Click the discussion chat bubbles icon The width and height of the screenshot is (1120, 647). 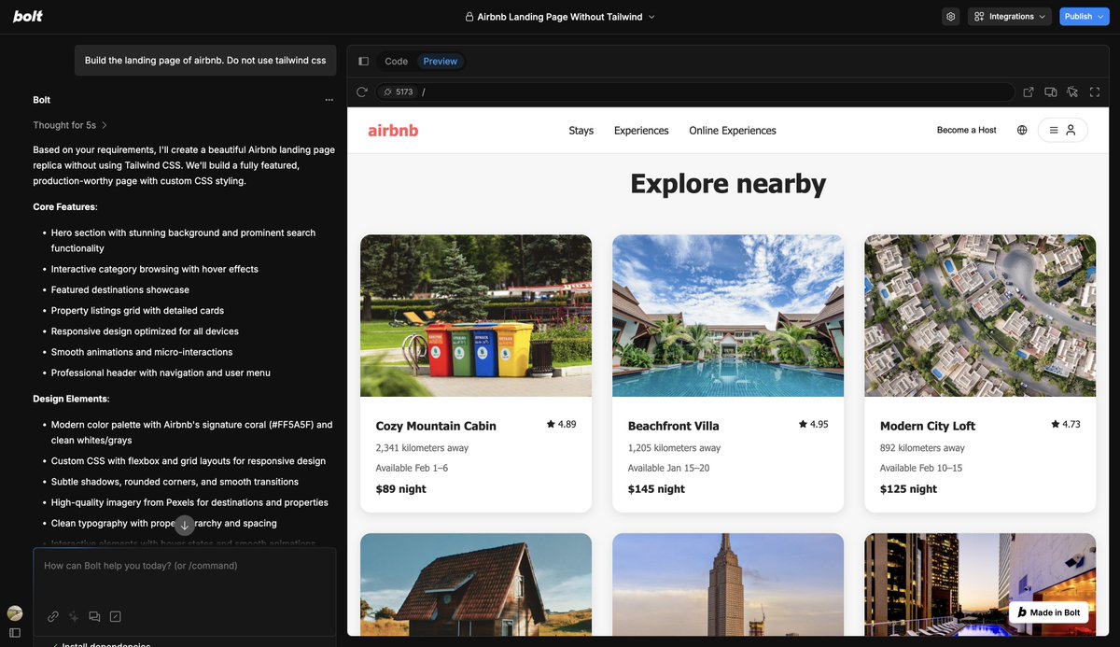94,616
